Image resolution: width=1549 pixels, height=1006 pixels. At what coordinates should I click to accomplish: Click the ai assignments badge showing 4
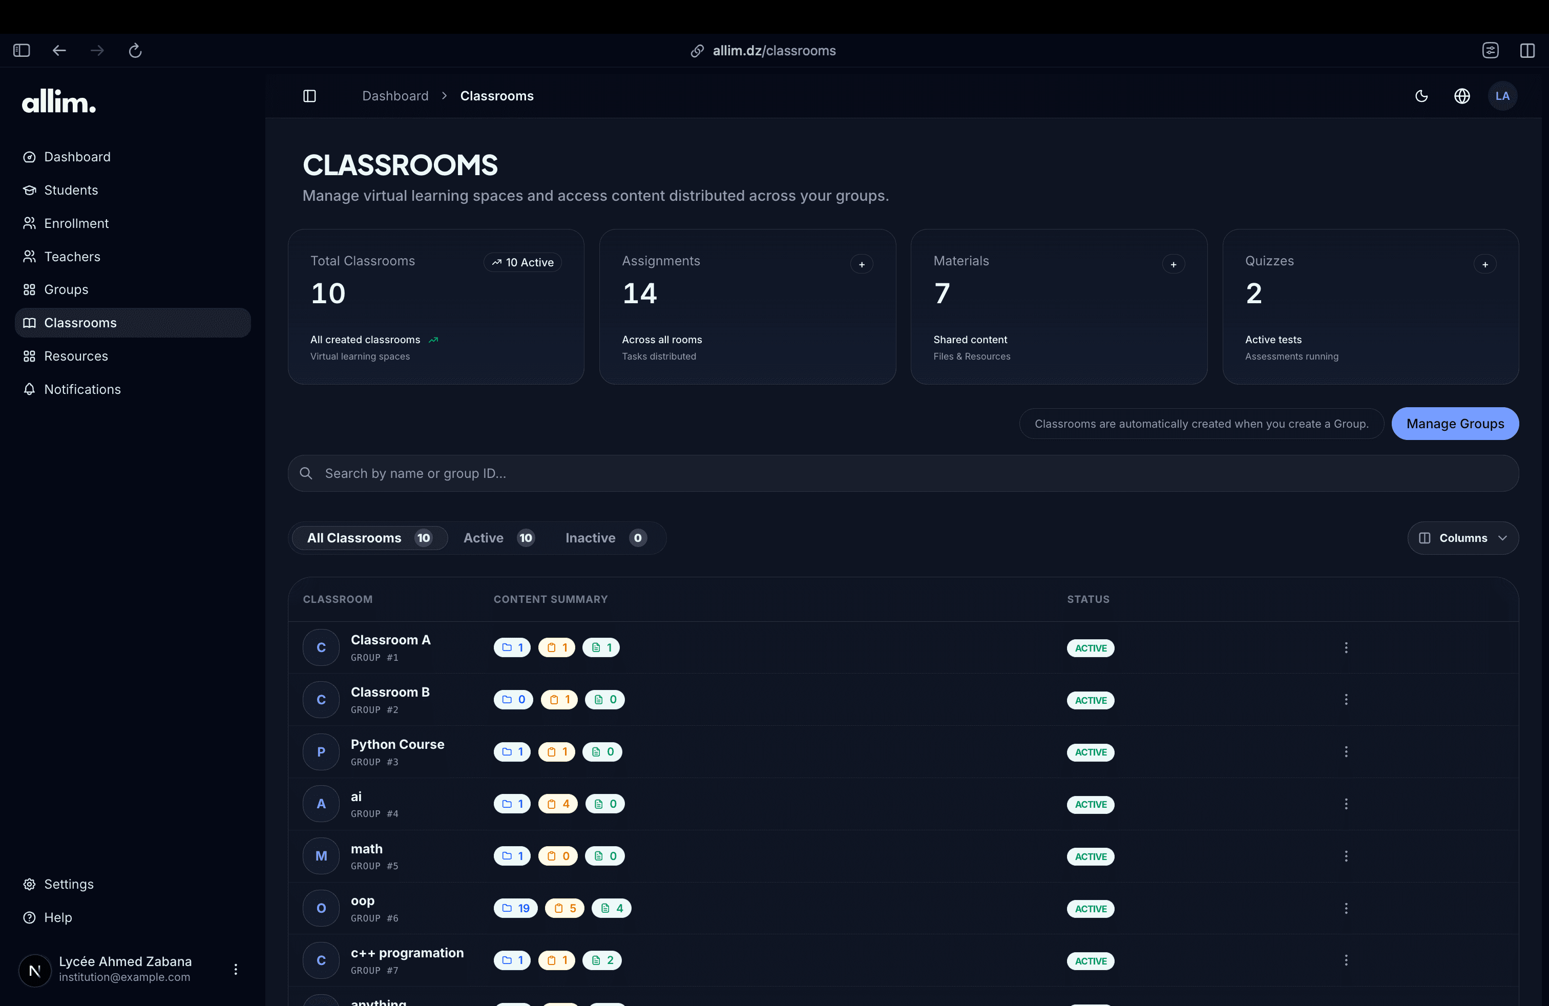click(x=558, y=804)
